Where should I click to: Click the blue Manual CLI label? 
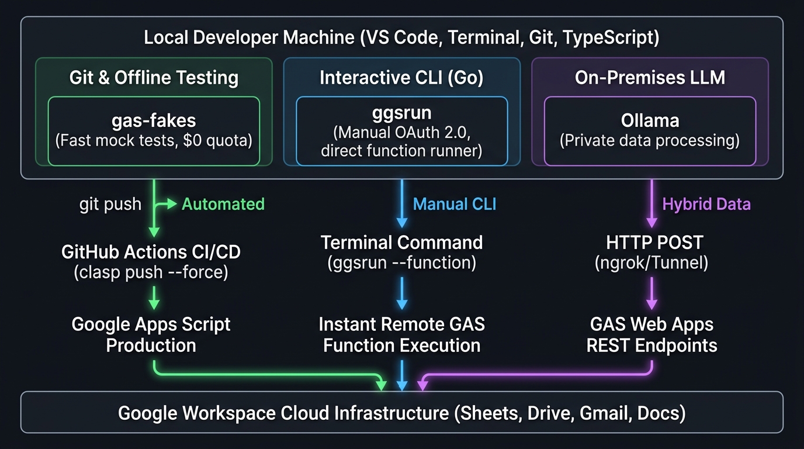click(x=455, y=204)
